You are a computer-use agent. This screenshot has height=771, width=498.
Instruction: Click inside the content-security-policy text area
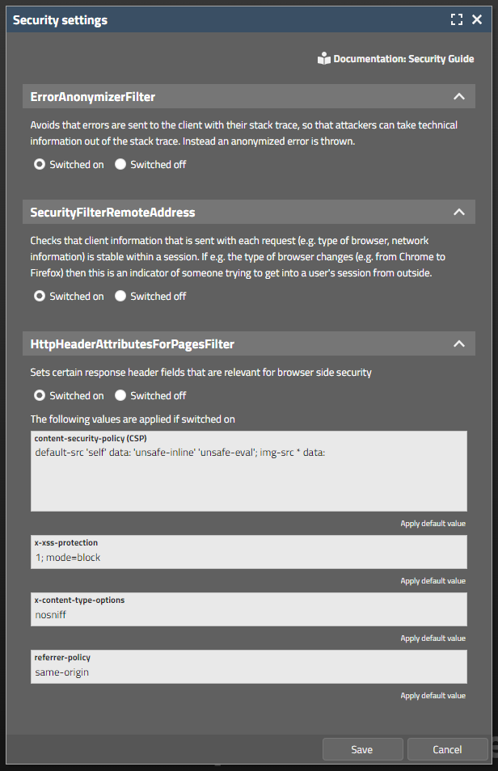click(x=249, y=477)
